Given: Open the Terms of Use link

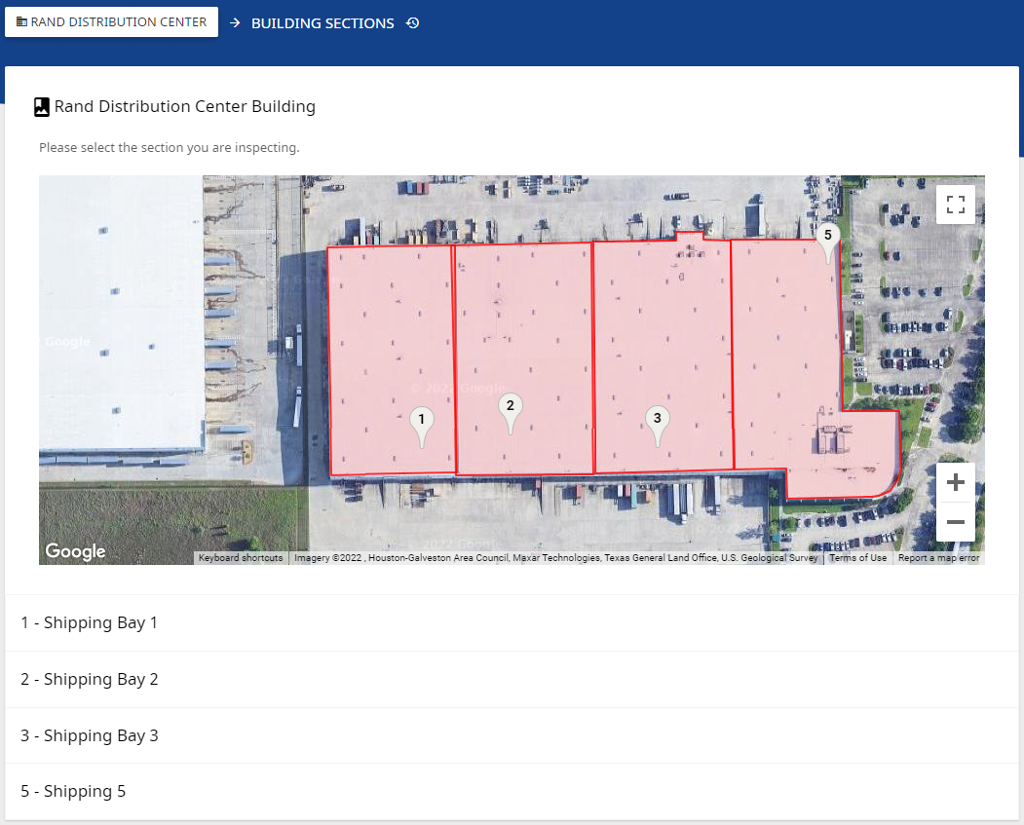Looking at the screenshot, I should click(857, 558).
